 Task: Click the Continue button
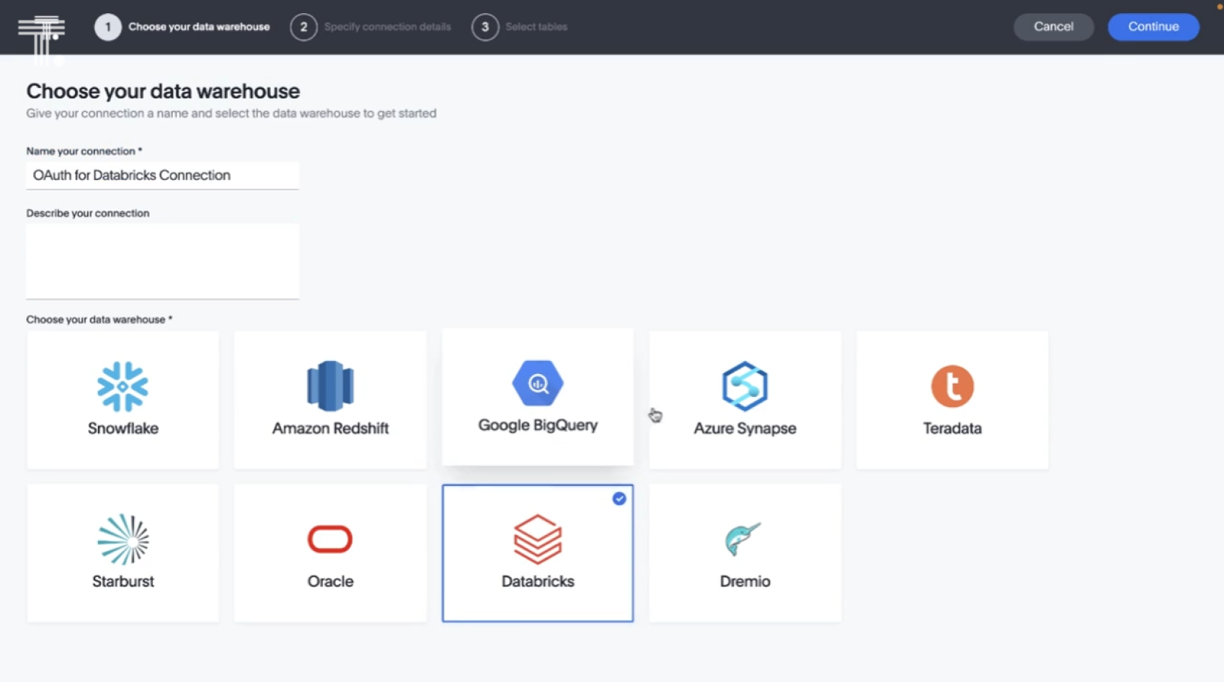tap(1153, 27)
